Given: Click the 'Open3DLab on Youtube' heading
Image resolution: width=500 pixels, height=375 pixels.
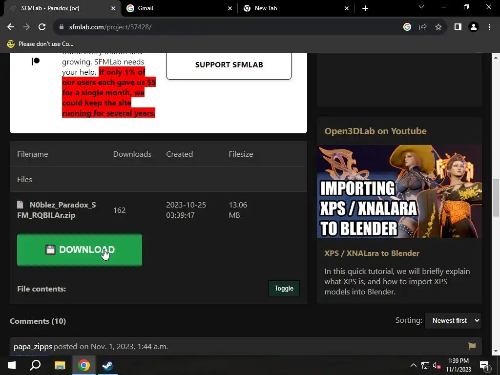Looking at the screenshot, I should [375, 131].
